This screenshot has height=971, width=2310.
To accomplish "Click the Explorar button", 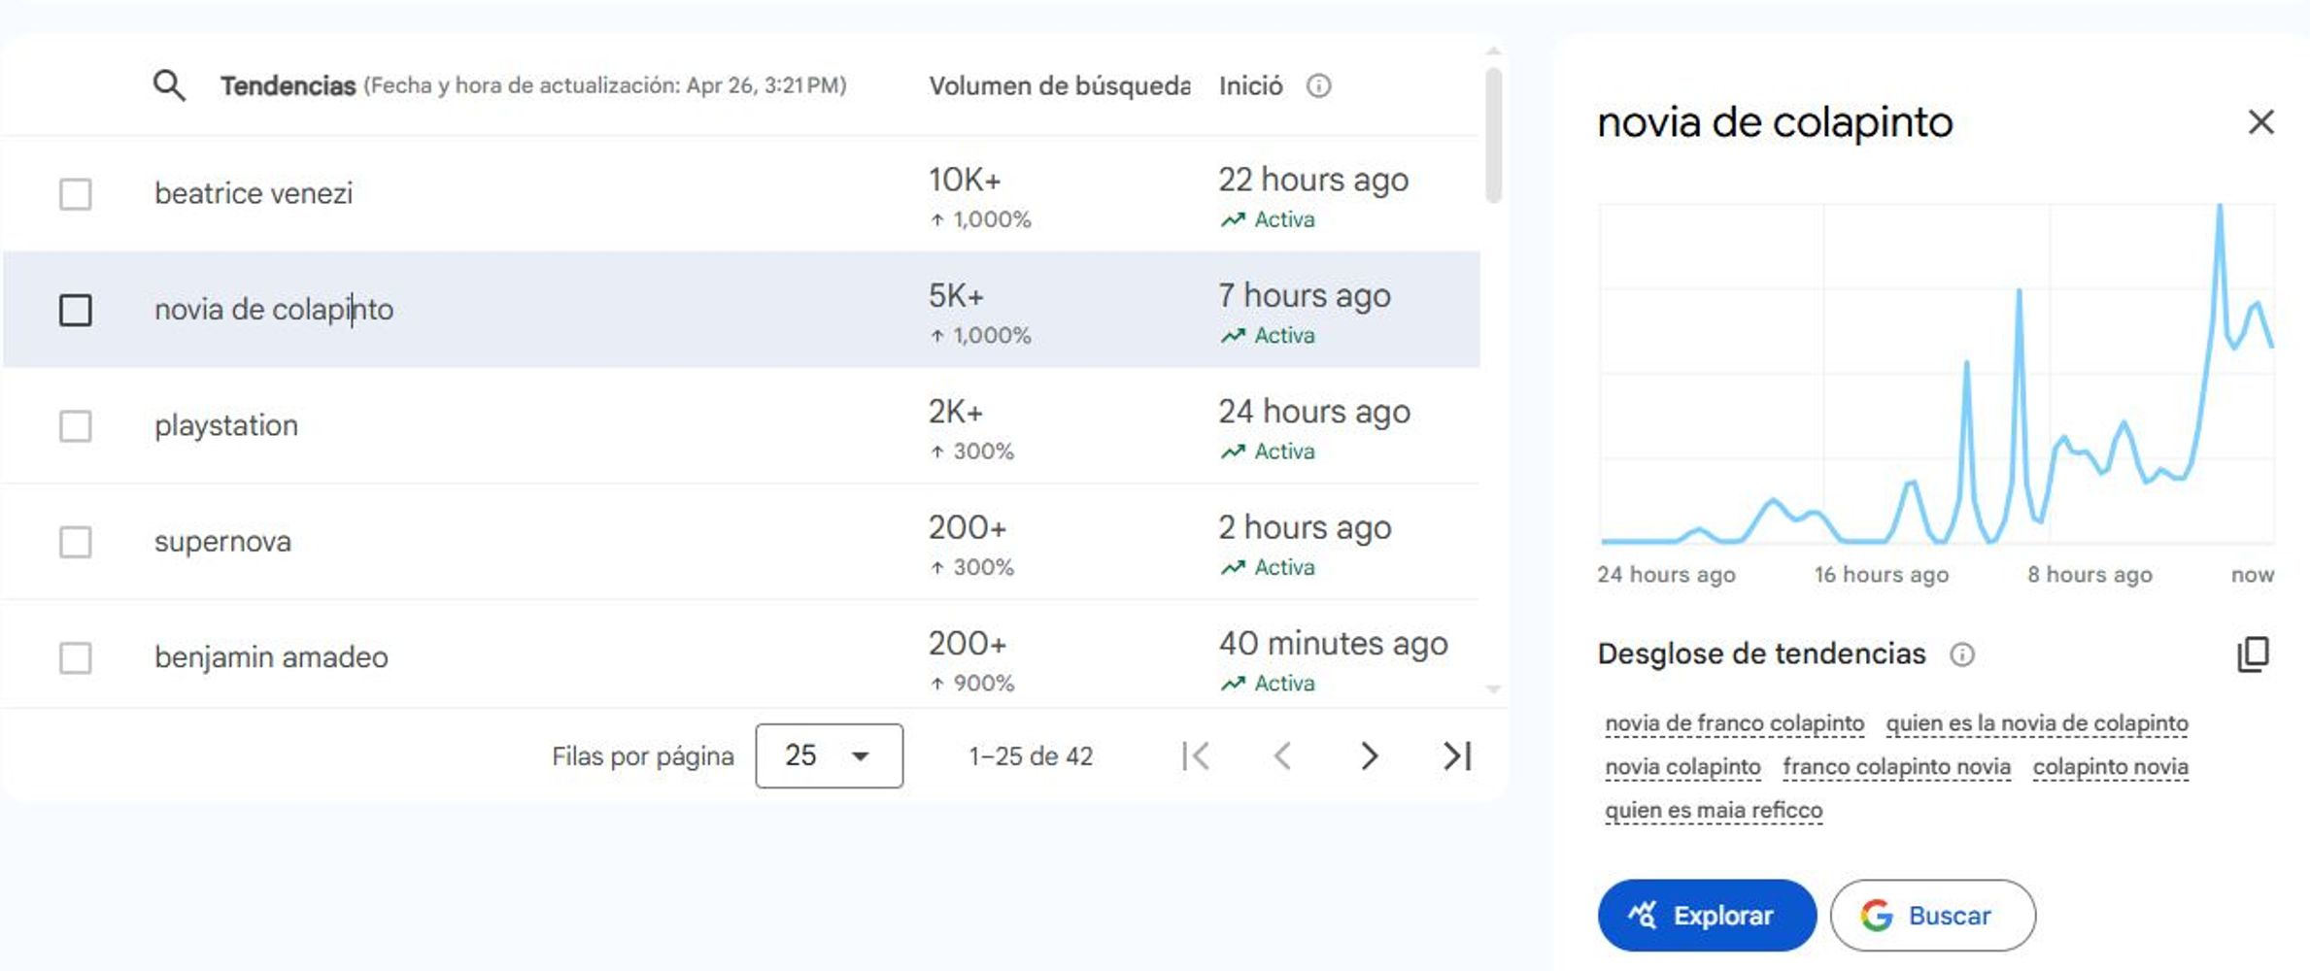I will coord(1706,916).
